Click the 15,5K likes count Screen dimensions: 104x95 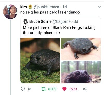[73, 89]
